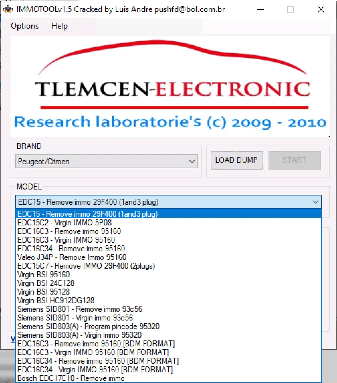Close the IMMOTOOL window
Screen dimensions: 337x383
point(321,10)
